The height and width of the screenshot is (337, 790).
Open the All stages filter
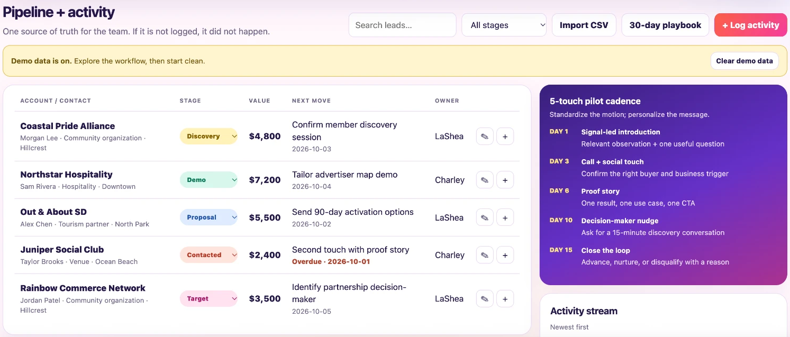click(x=504, y=25)
